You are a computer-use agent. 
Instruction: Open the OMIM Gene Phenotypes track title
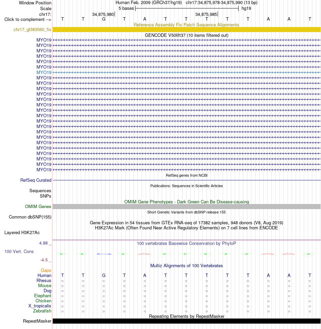[x=187, y=202]
